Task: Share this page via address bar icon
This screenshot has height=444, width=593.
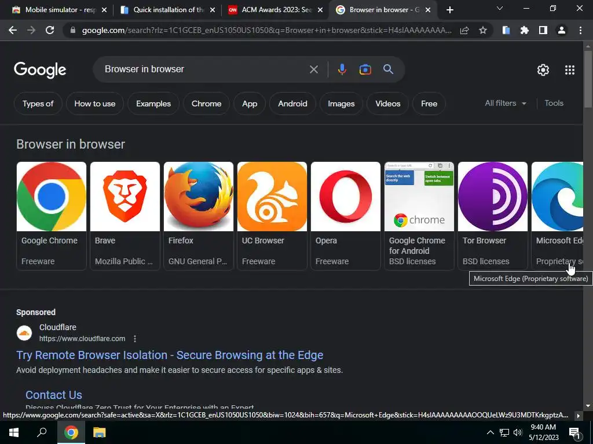Action: pos(464,30)
